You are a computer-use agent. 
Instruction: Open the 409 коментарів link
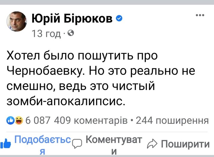coord(91,120)
